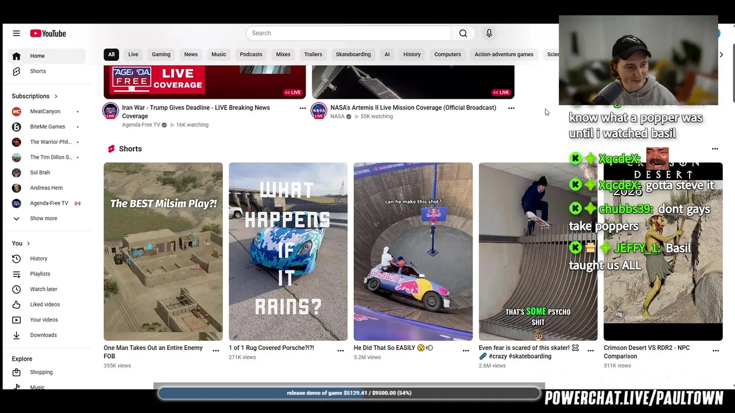Open the BiteMe Games subscription
Image resolution: width=735 pixels, height=413 pixels.
[x=47, y=127]
